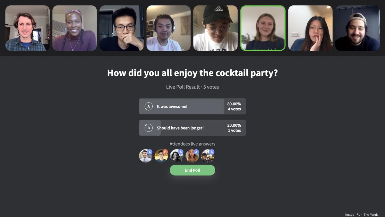Open first attendee avatar in suit
385x217 pixels.
point(146,156)
